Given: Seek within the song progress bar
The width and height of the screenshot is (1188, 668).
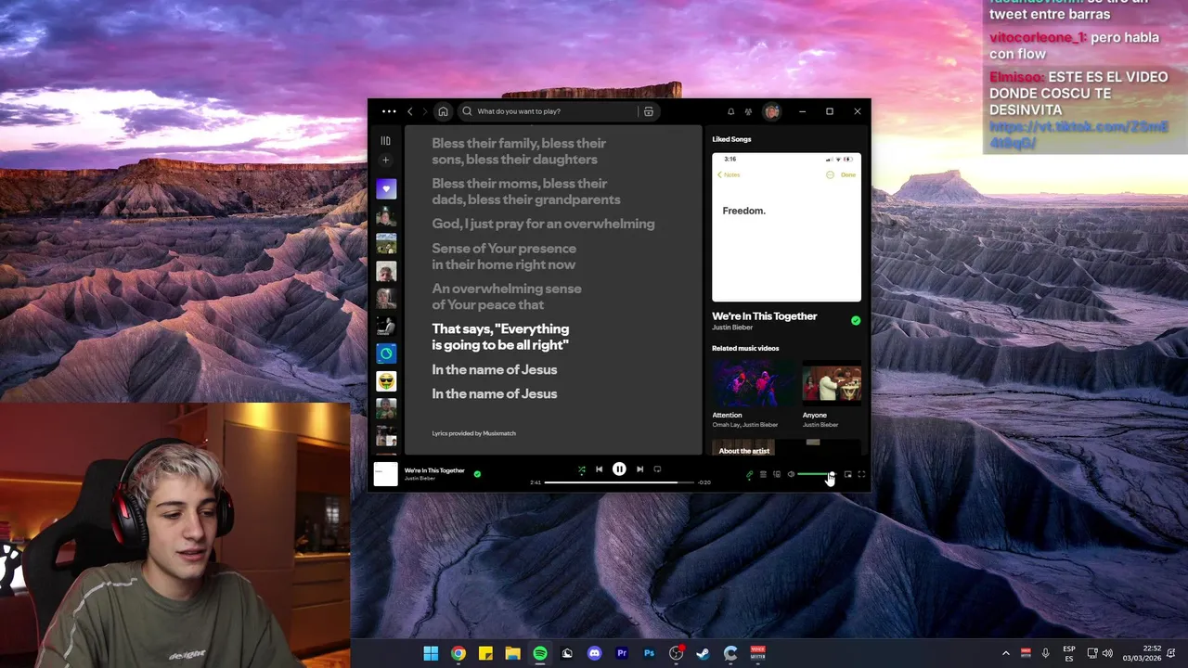Looking at the screenshot, I should pos(619,482).
